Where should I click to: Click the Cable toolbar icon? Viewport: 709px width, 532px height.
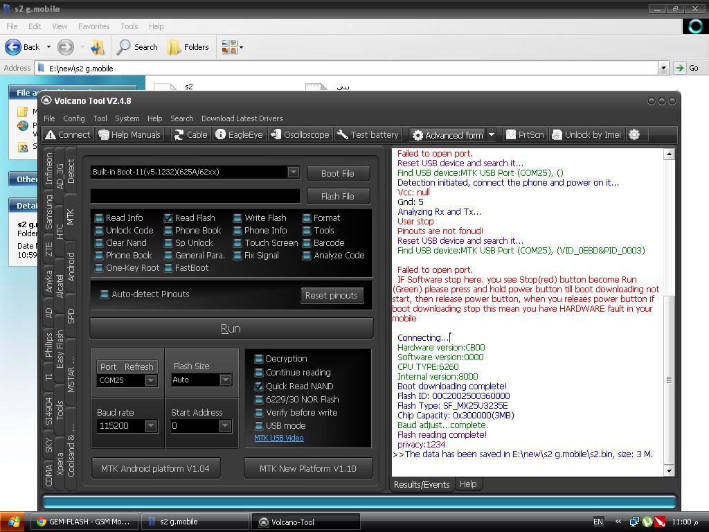pos(191,135)
